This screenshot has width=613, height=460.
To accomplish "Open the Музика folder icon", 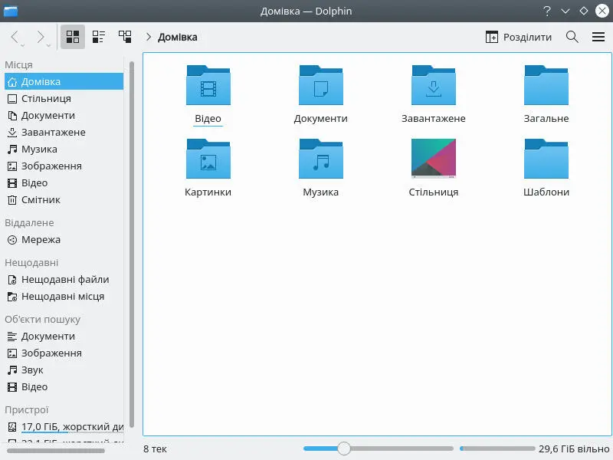I will [x=321, y=159].
